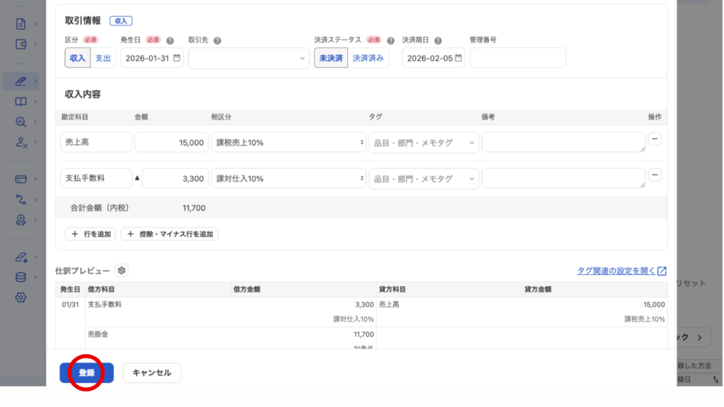The width and height of the screenshot is (724, 407).
Task: Select 未決済 settlement status
Action: (x=331, y=58)
